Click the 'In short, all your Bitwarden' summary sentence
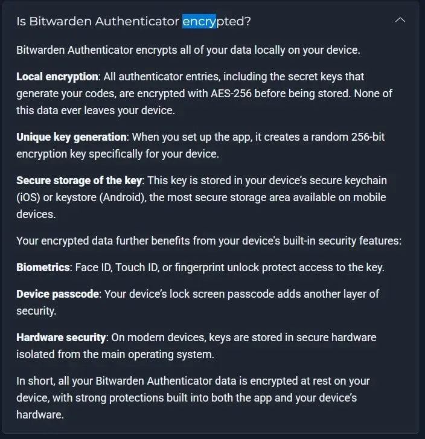 [x=80, y=381]
